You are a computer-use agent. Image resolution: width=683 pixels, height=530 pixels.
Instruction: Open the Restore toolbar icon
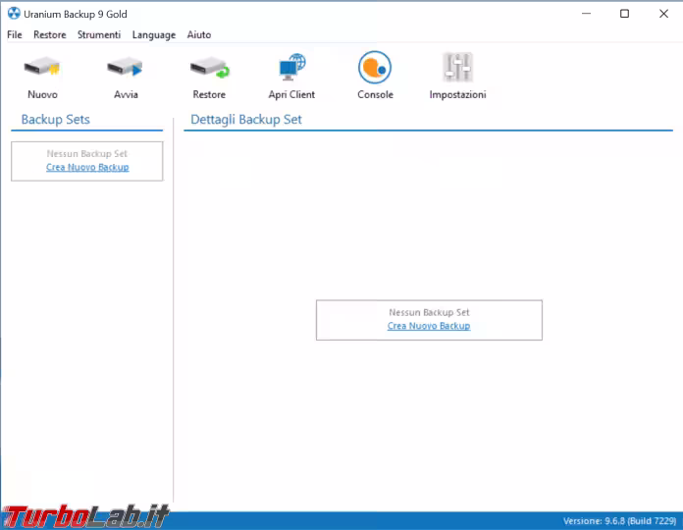tap(210, 69)
